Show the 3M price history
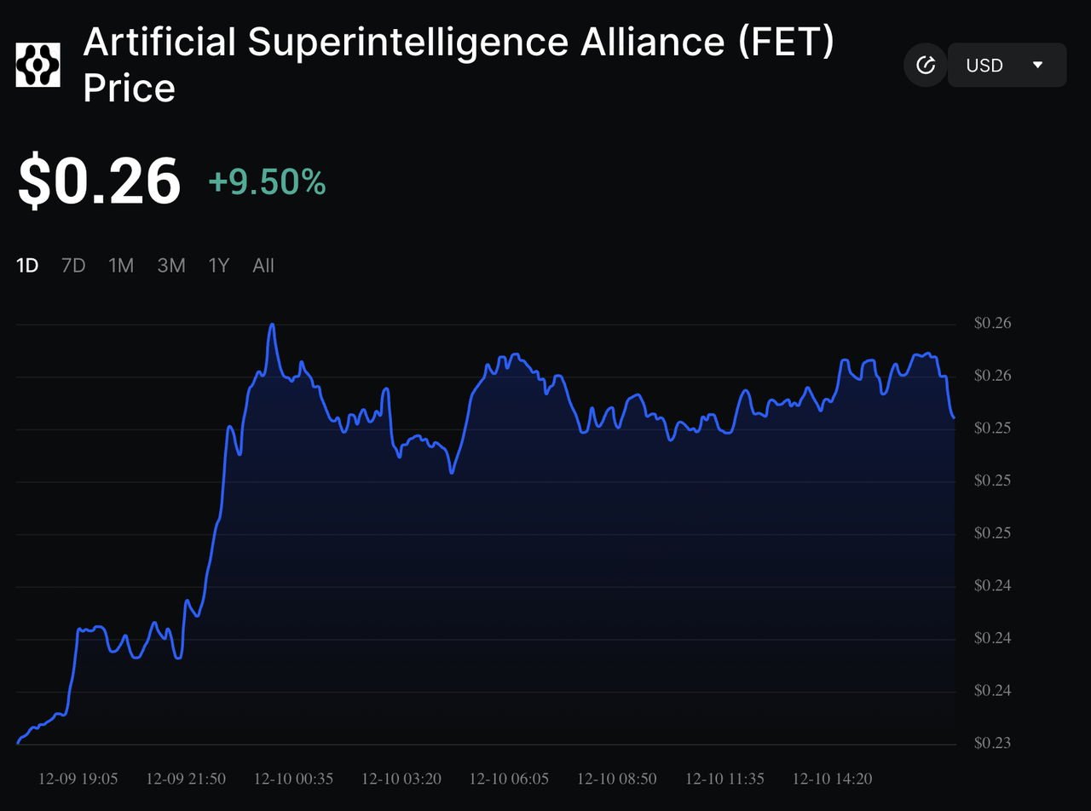The image size is (1091, 811). tap(171, 266)
